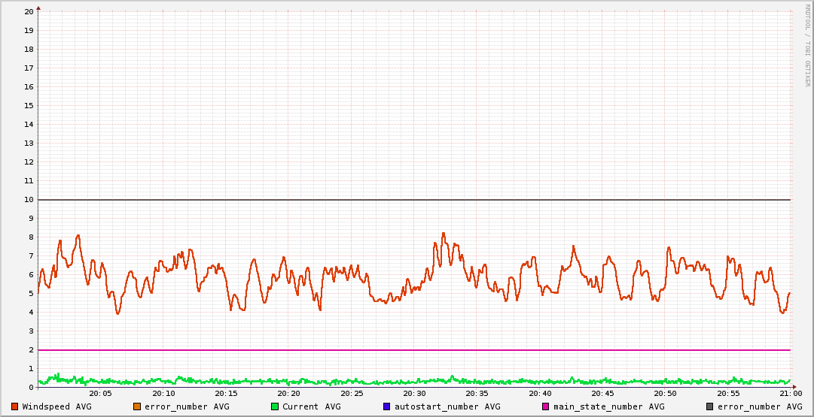Click the Windspeed AVG legend label

tap(56, 406)
